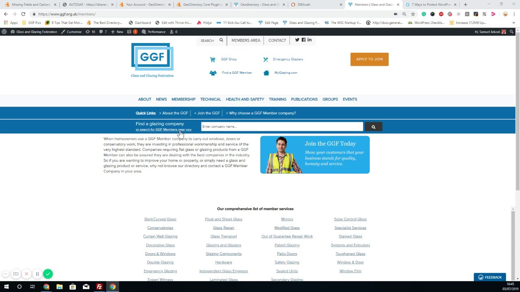Image resolution: width=520 pixels, height=292 pixels.
Task: Click the bookmark star in address bar
Action: (413, 14)
